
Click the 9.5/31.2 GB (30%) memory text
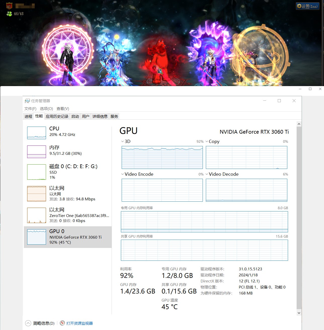(66, 153)
